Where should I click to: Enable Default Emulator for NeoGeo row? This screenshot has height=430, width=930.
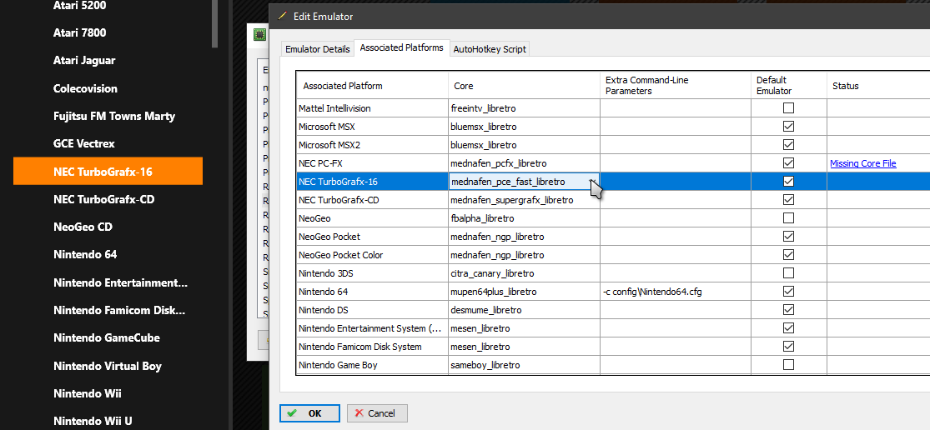pos(788,218)
